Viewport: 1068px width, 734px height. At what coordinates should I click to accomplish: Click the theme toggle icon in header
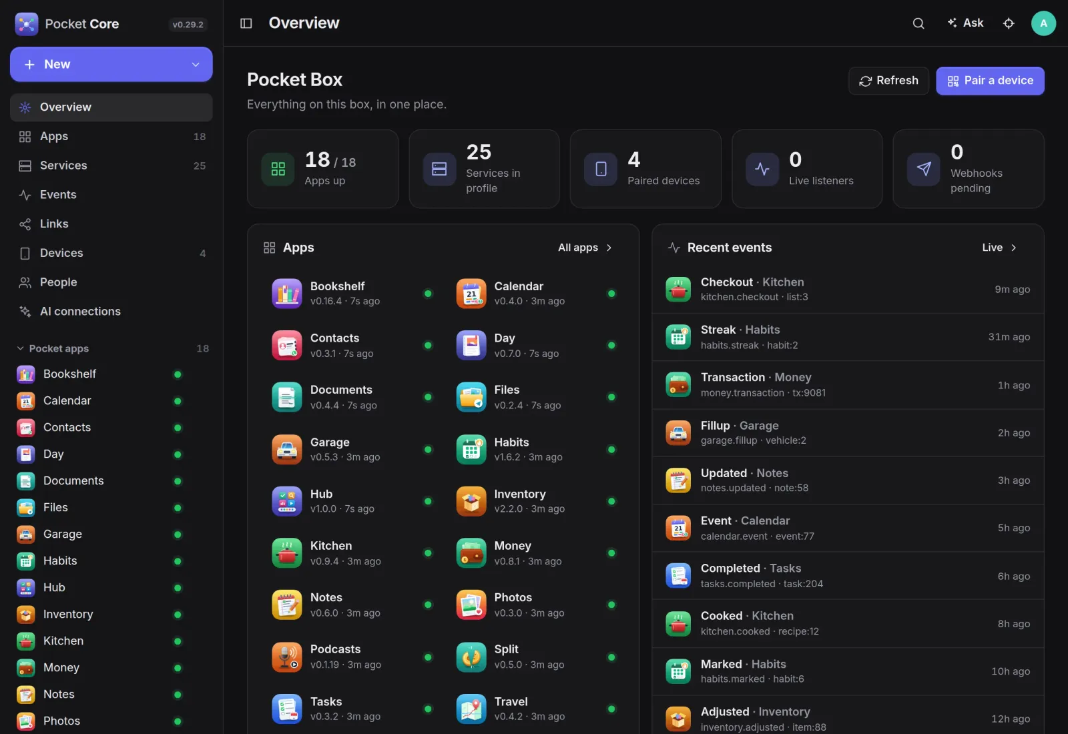click(x=1009, y=23)
